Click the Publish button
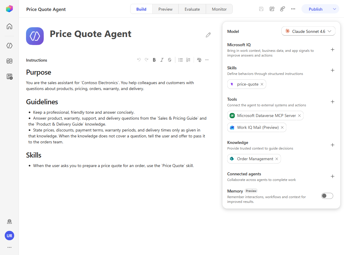 click(x=315, y=9)
